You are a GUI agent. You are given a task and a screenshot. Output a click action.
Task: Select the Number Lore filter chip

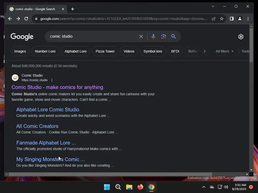[45, 51]
